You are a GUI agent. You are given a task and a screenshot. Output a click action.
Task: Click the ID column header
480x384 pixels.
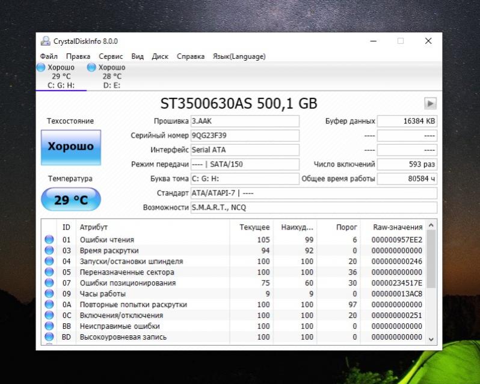[66, 227]
